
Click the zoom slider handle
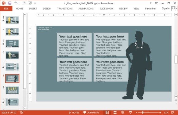coord(143,113)
